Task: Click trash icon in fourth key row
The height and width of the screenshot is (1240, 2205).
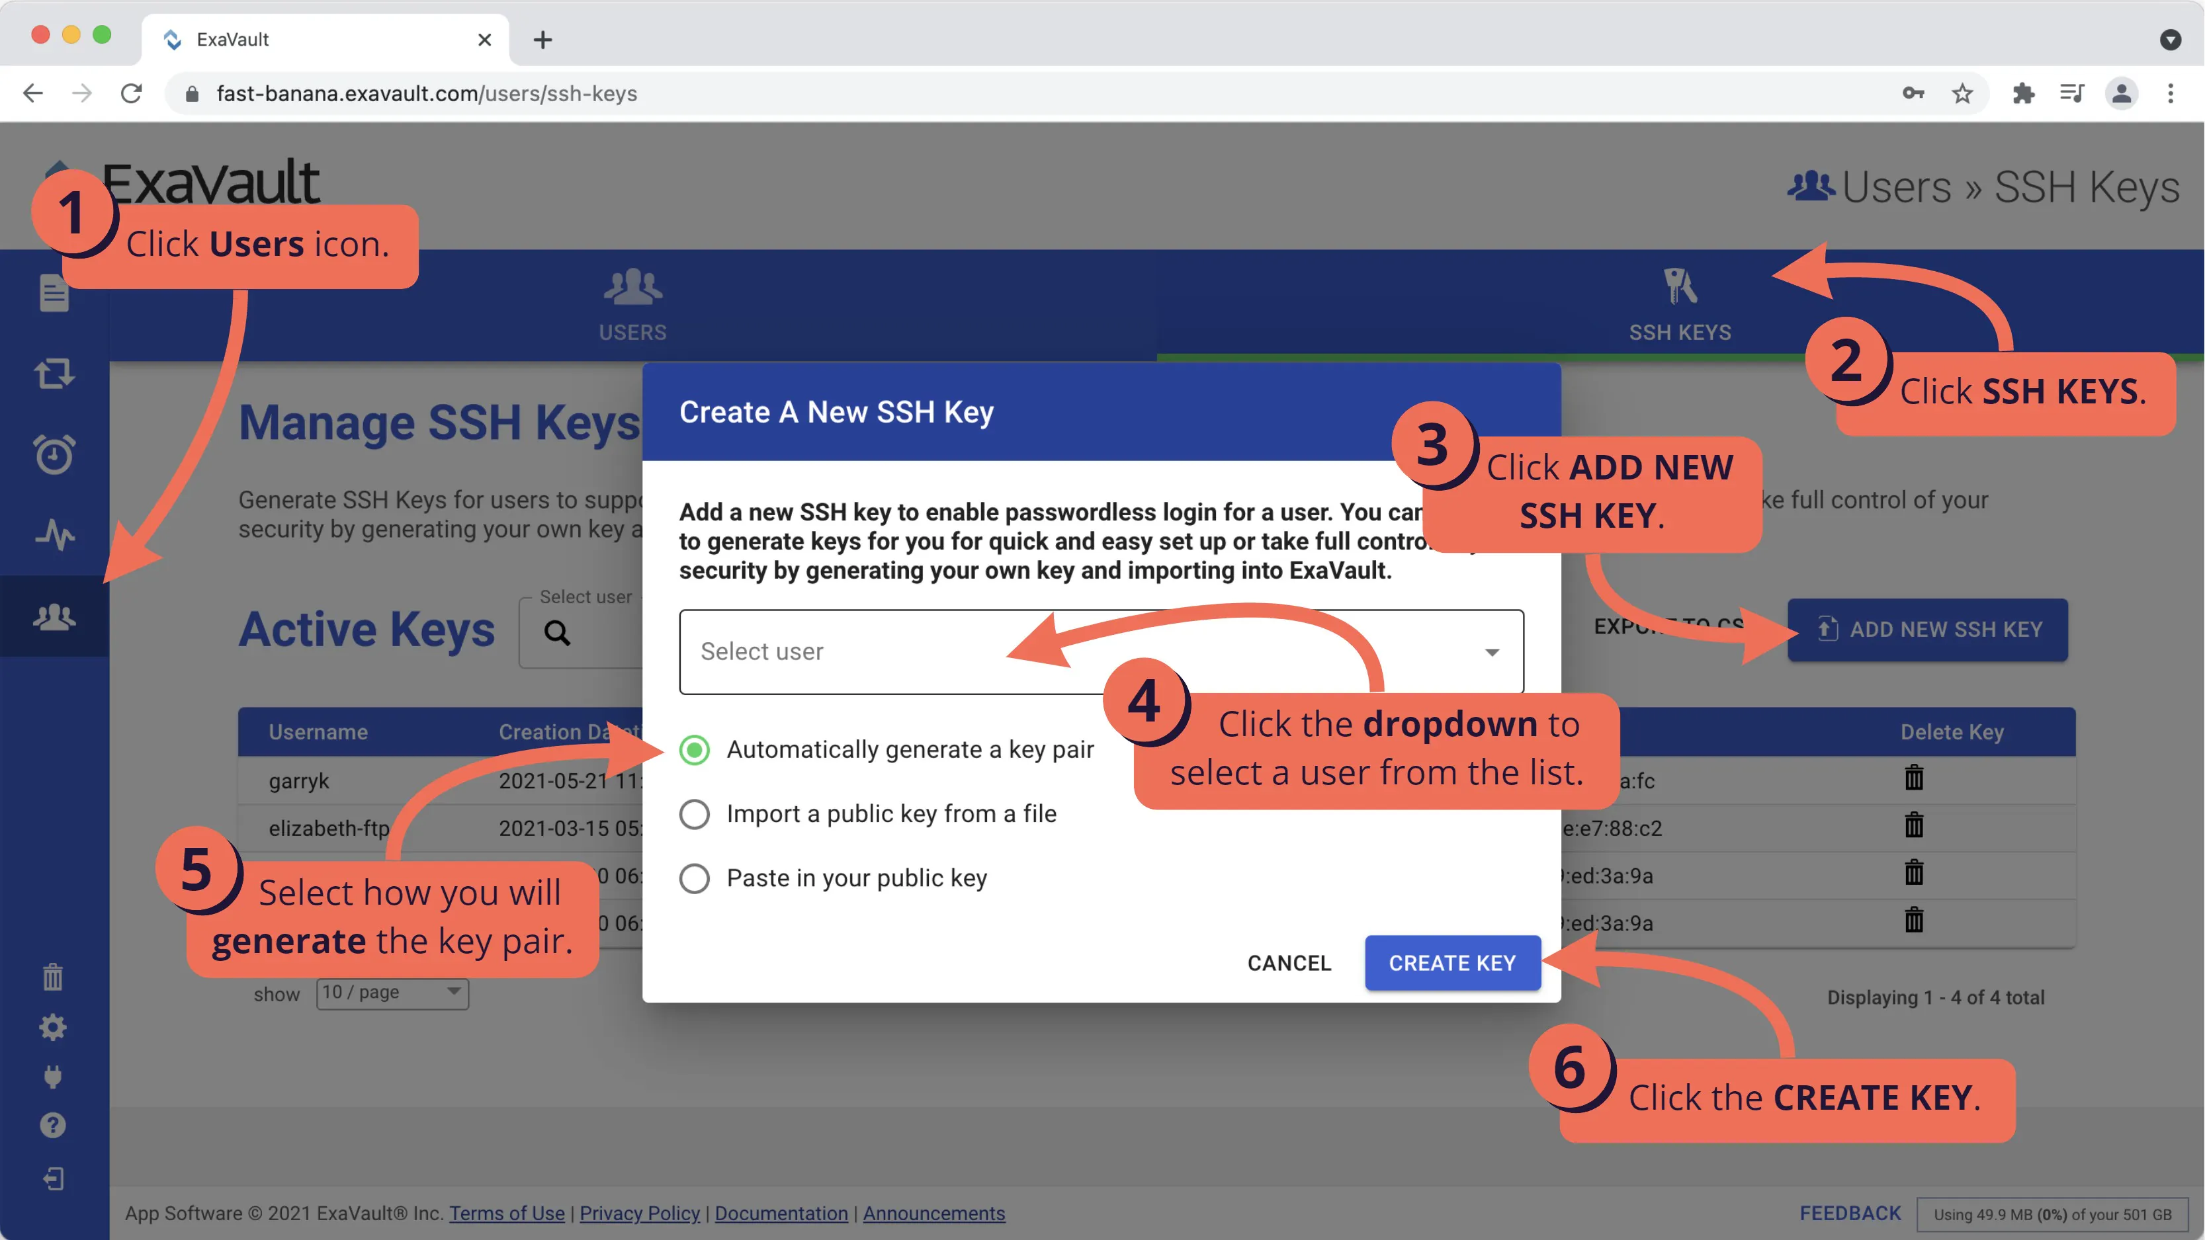Action: click(x=1914, y=921)
